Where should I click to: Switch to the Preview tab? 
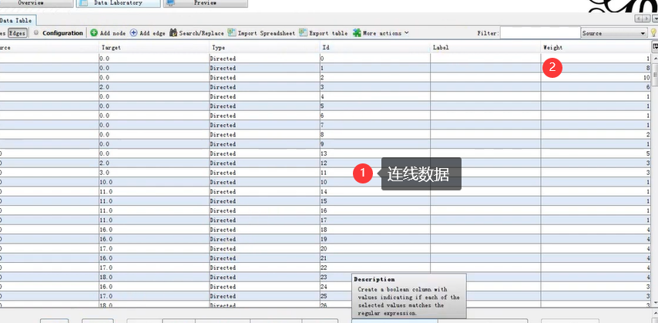pyautogui.click(x=205, y=3)
